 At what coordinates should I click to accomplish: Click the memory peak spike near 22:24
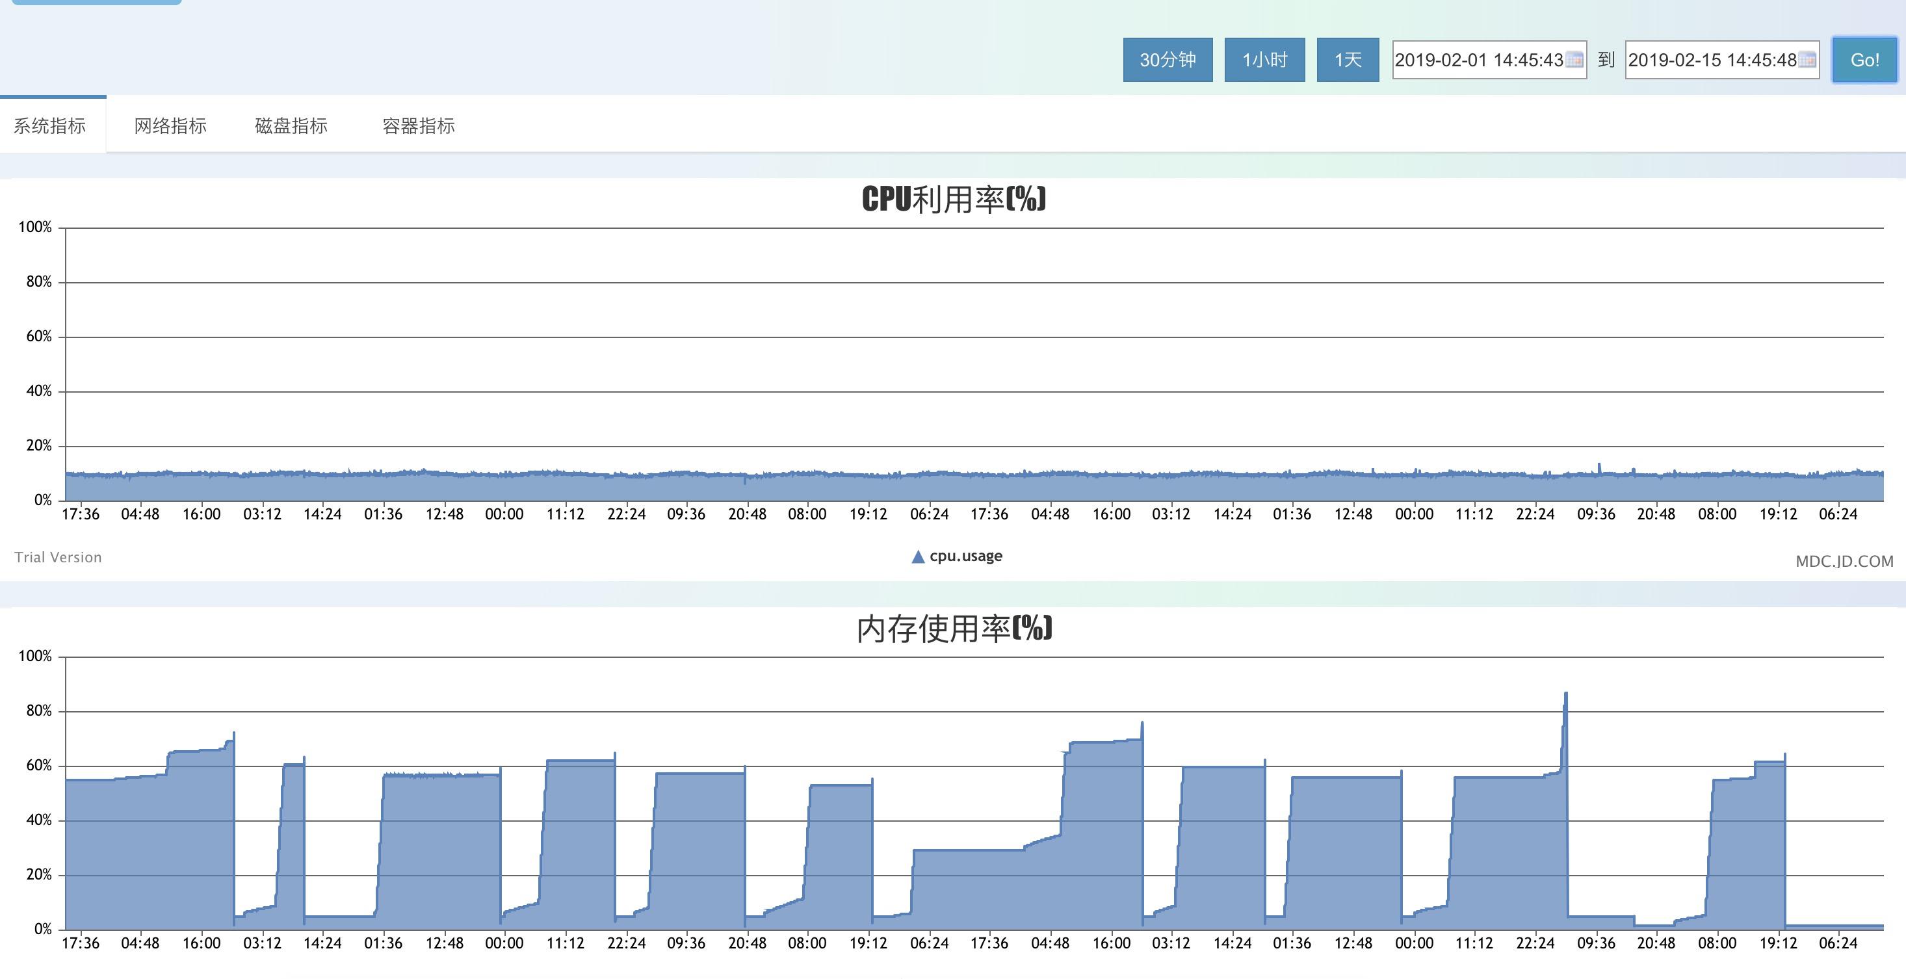1565,694
